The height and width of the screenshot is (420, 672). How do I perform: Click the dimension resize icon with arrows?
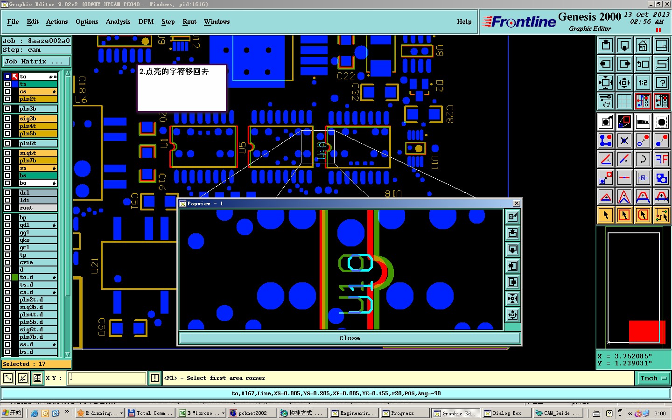click(643, 178)
